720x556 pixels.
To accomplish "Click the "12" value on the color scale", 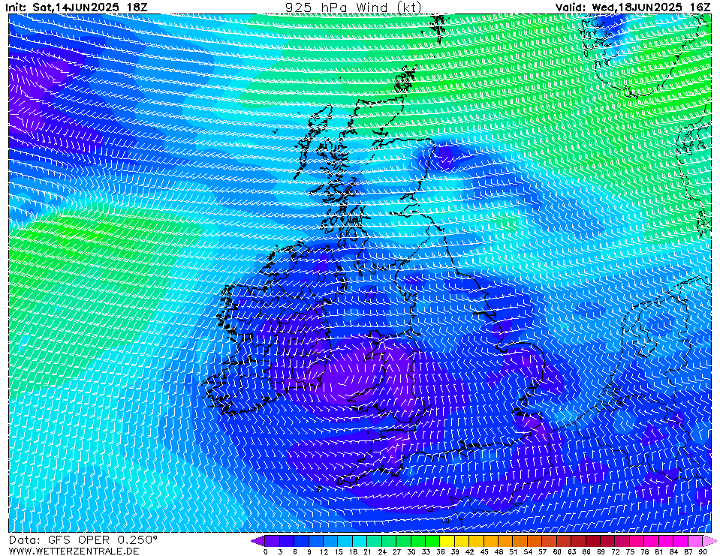I will click(x=324, y=551).
